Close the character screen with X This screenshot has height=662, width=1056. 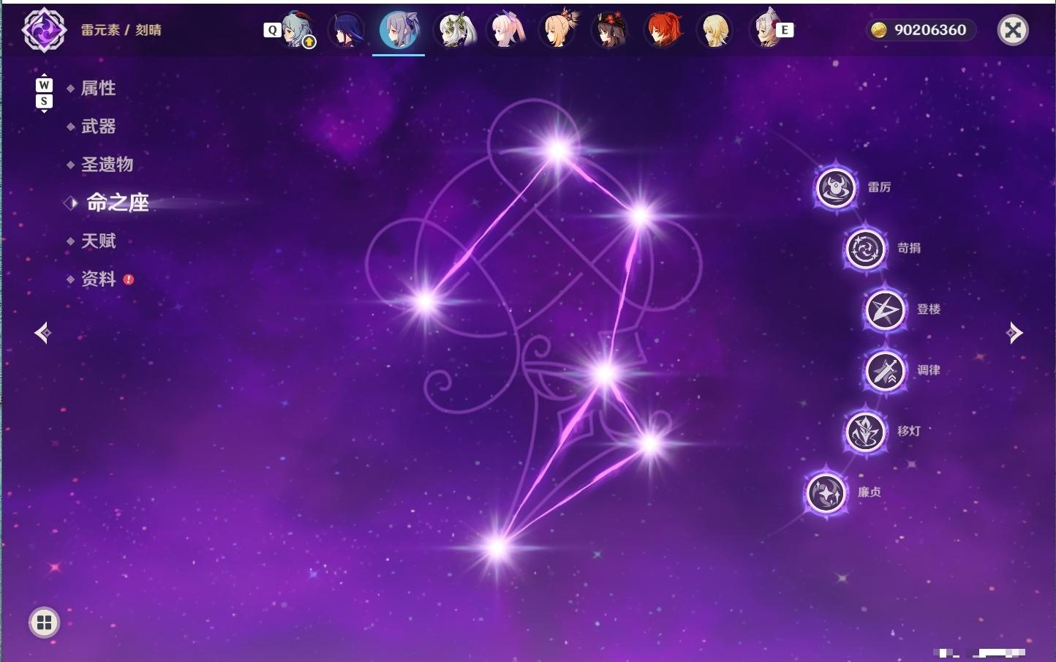pyautogui.click(x=1013, y=30)
